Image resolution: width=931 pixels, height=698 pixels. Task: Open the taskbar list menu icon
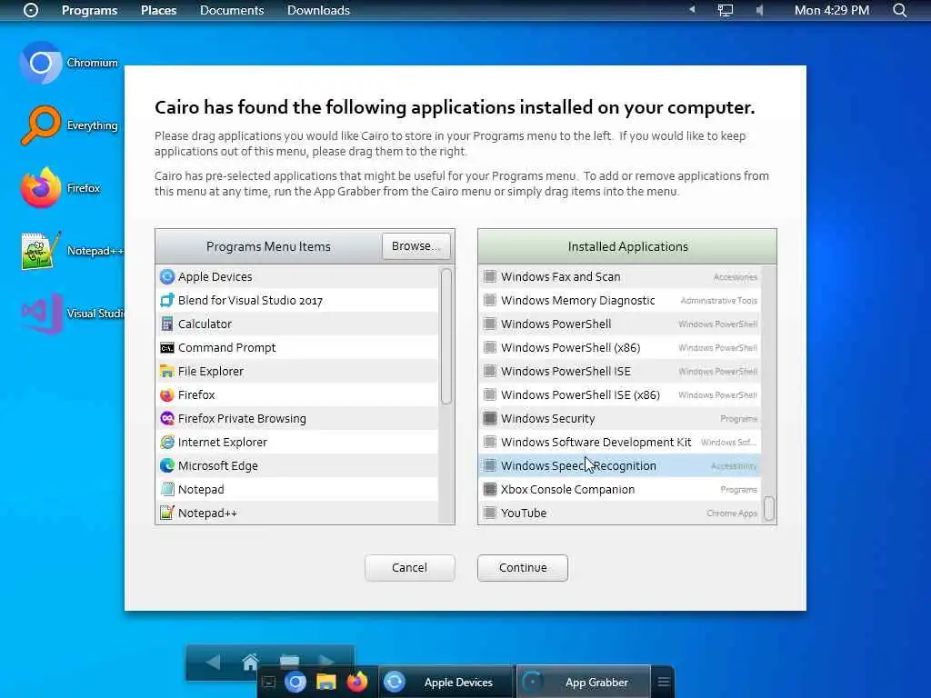tap(664, 682)
